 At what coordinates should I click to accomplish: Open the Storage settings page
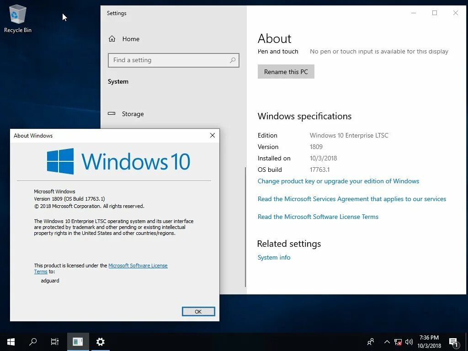133,114
